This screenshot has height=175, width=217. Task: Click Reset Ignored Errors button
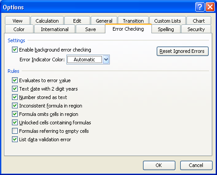pyautogui.click(x=182, y=51)
